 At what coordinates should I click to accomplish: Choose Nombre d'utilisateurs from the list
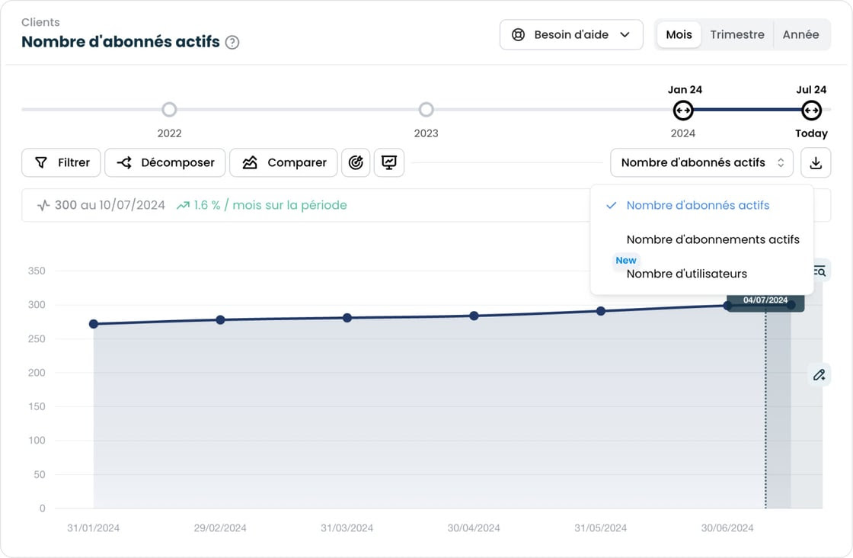686,274
